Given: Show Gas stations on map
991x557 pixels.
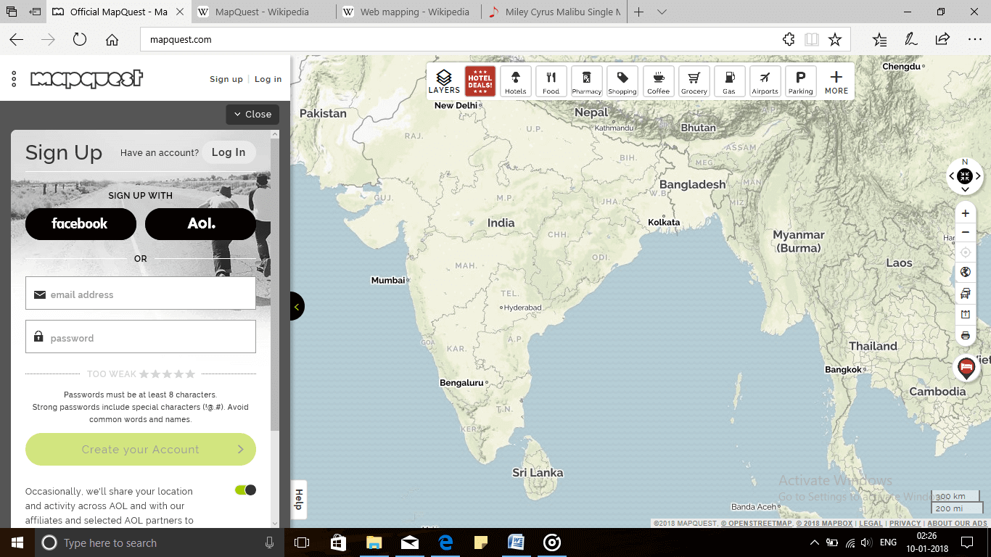Looking at the screenshot, I should tap(729, 81).
